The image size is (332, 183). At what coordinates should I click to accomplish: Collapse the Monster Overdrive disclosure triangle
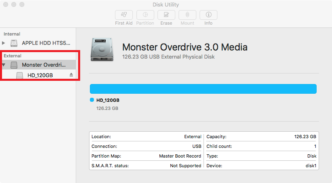(4, 65)
